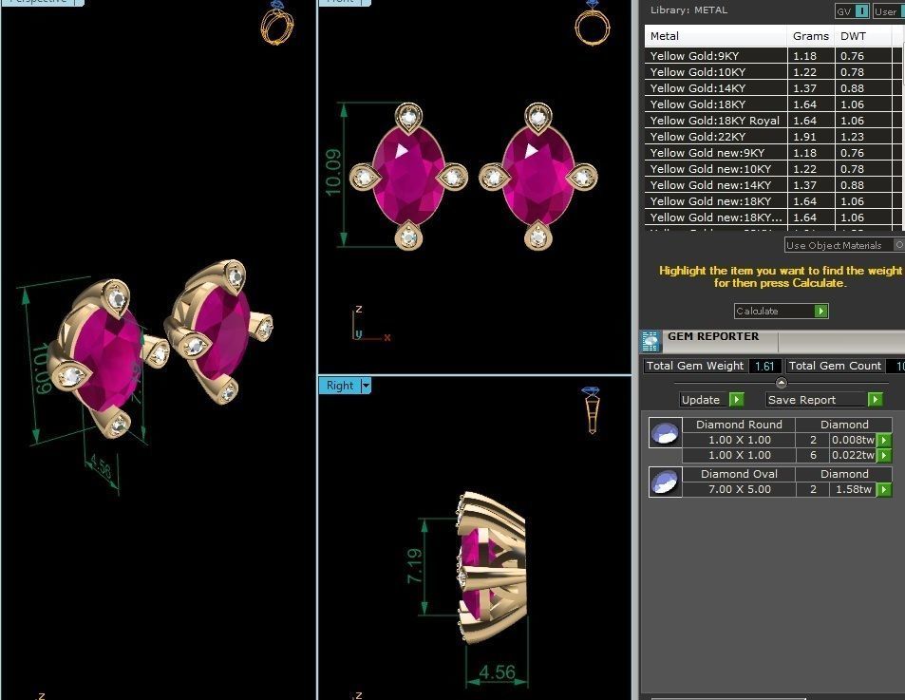
Task: Click the 0.008tw weight cell
Action: tap(853, 441)
